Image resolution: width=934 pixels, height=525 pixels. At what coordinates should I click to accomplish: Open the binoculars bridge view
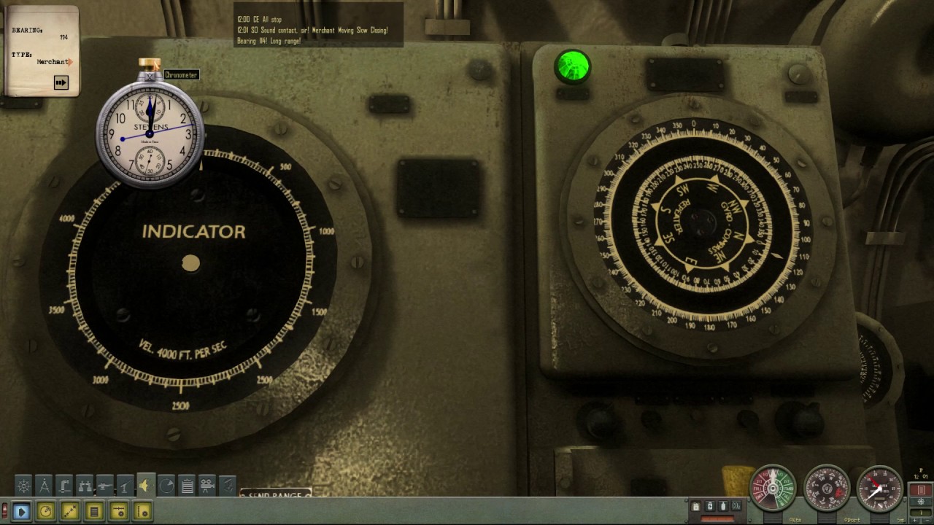coord(85,485)
